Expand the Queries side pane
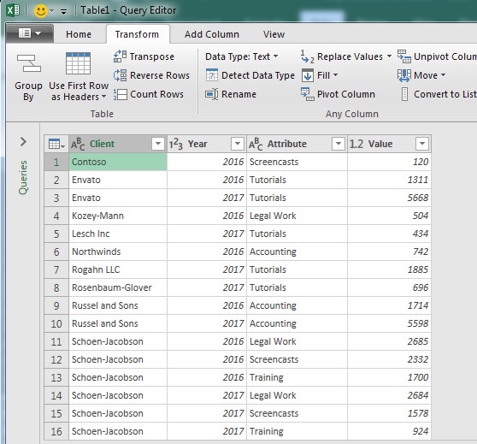This screenshot has width=477, height=444. (x=23, y=142)
